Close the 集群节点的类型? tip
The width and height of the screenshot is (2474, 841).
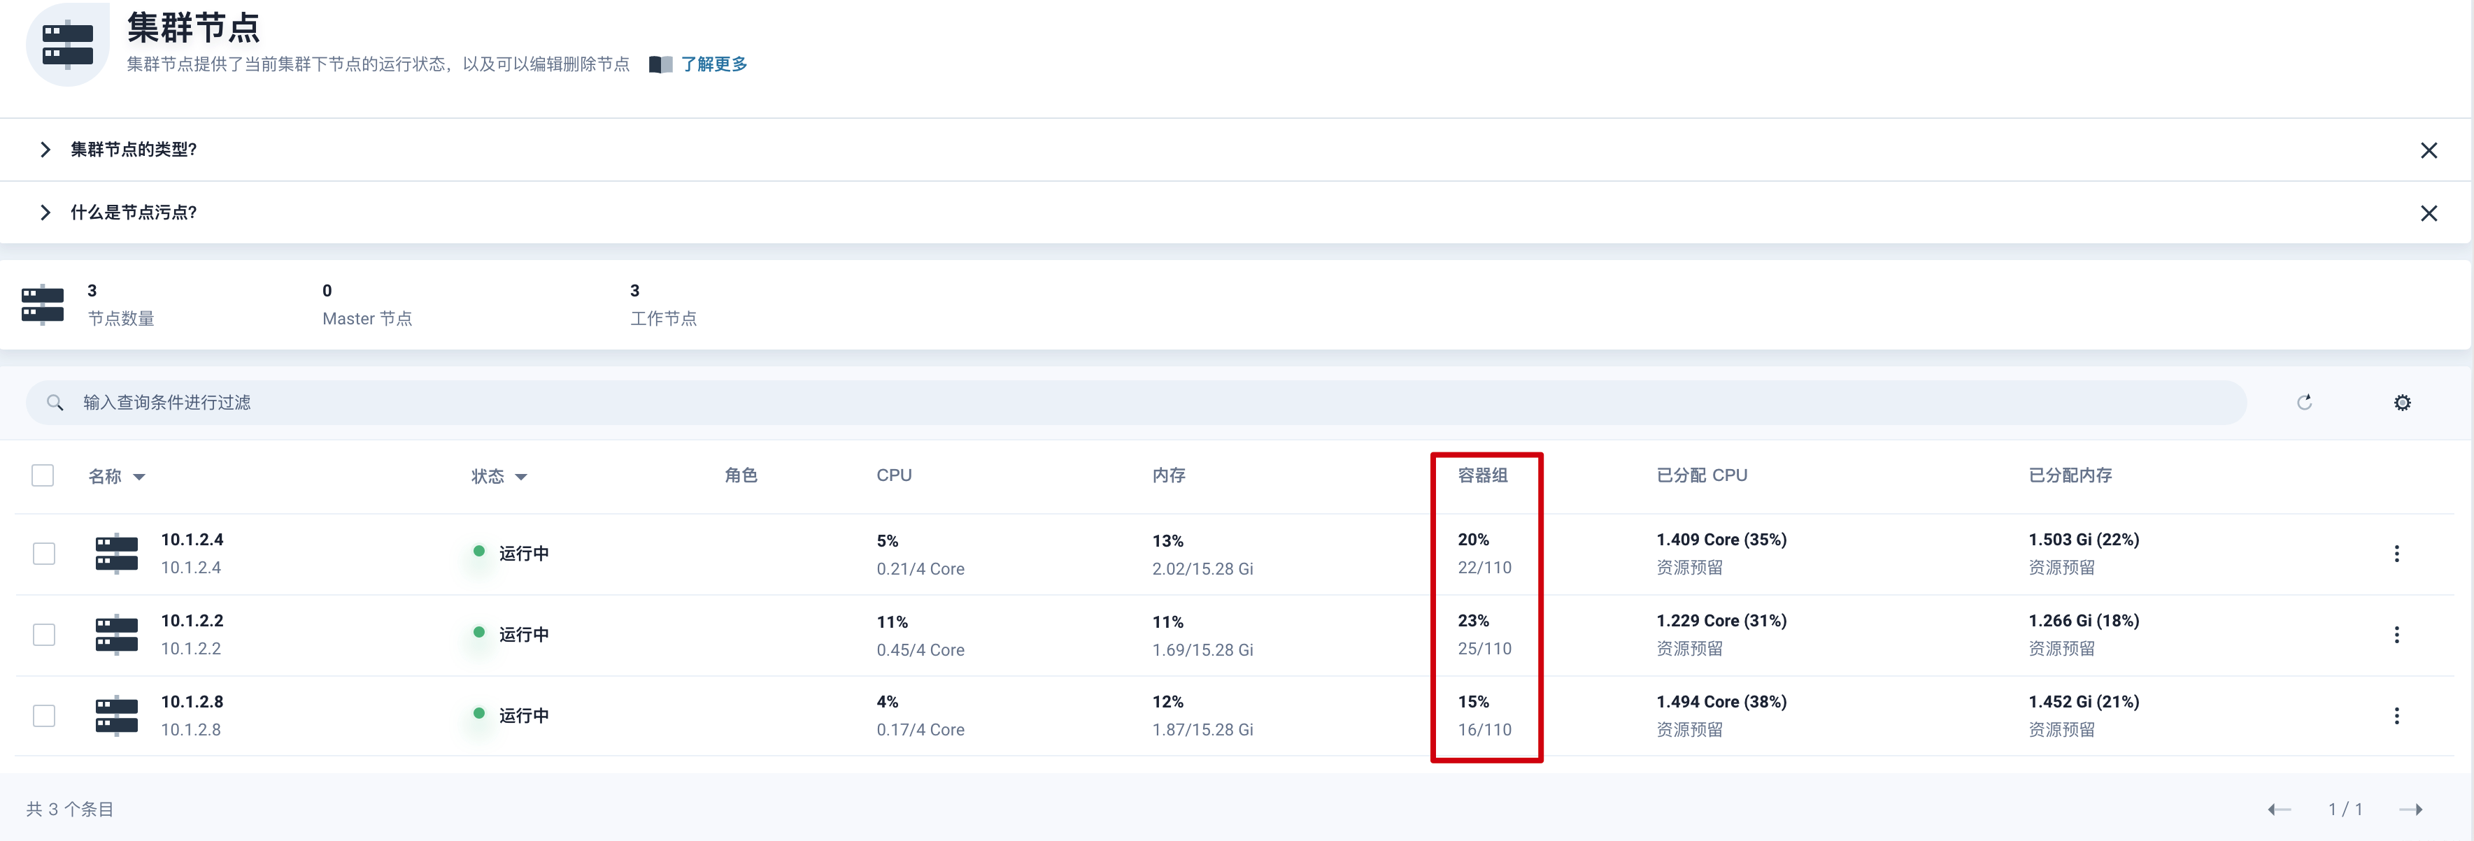point(2428,151)
